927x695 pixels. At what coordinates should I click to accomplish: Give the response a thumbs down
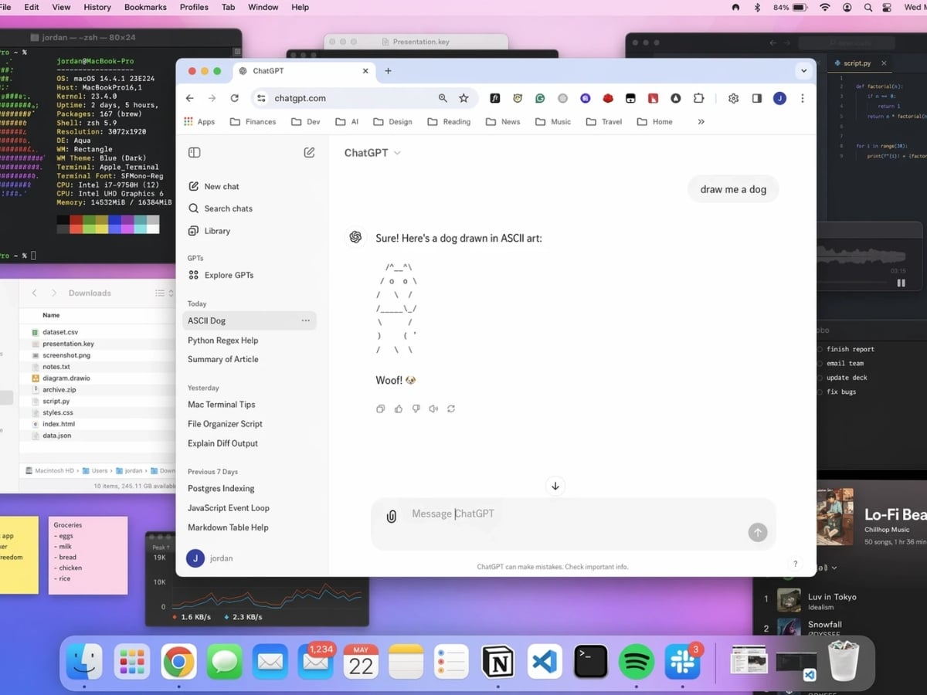tap(416, 409)
